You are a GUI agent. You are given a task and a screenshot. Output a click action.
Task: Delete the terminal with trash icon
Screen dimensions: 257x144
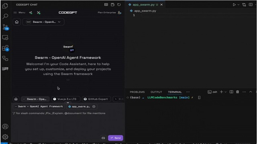237,92
